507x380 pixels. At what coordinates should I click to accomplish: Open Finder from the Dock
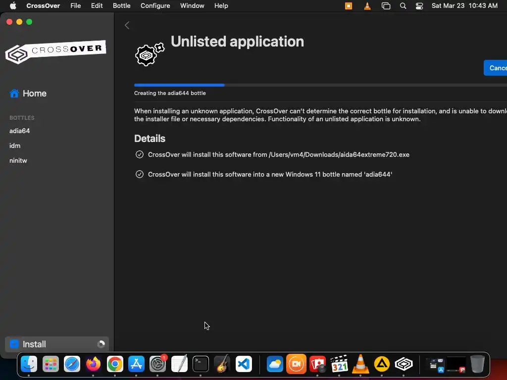click(29, 364)
